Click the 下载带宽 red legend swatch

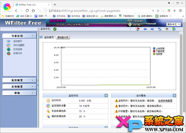click(x=154, y=51)
